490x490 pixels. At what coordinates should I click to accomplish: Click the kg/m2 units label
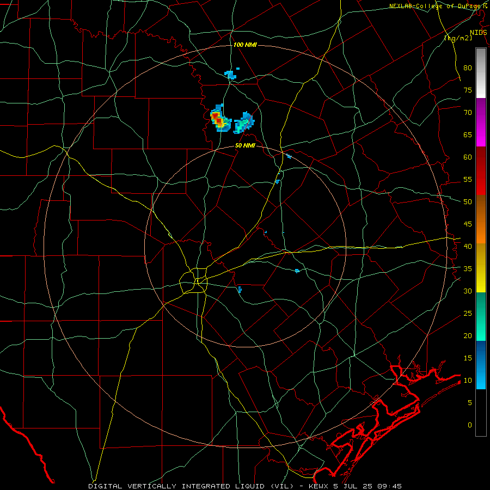coord(458,38)
